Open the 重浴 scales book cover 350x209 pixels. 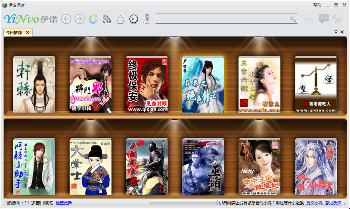pos(316,84)
